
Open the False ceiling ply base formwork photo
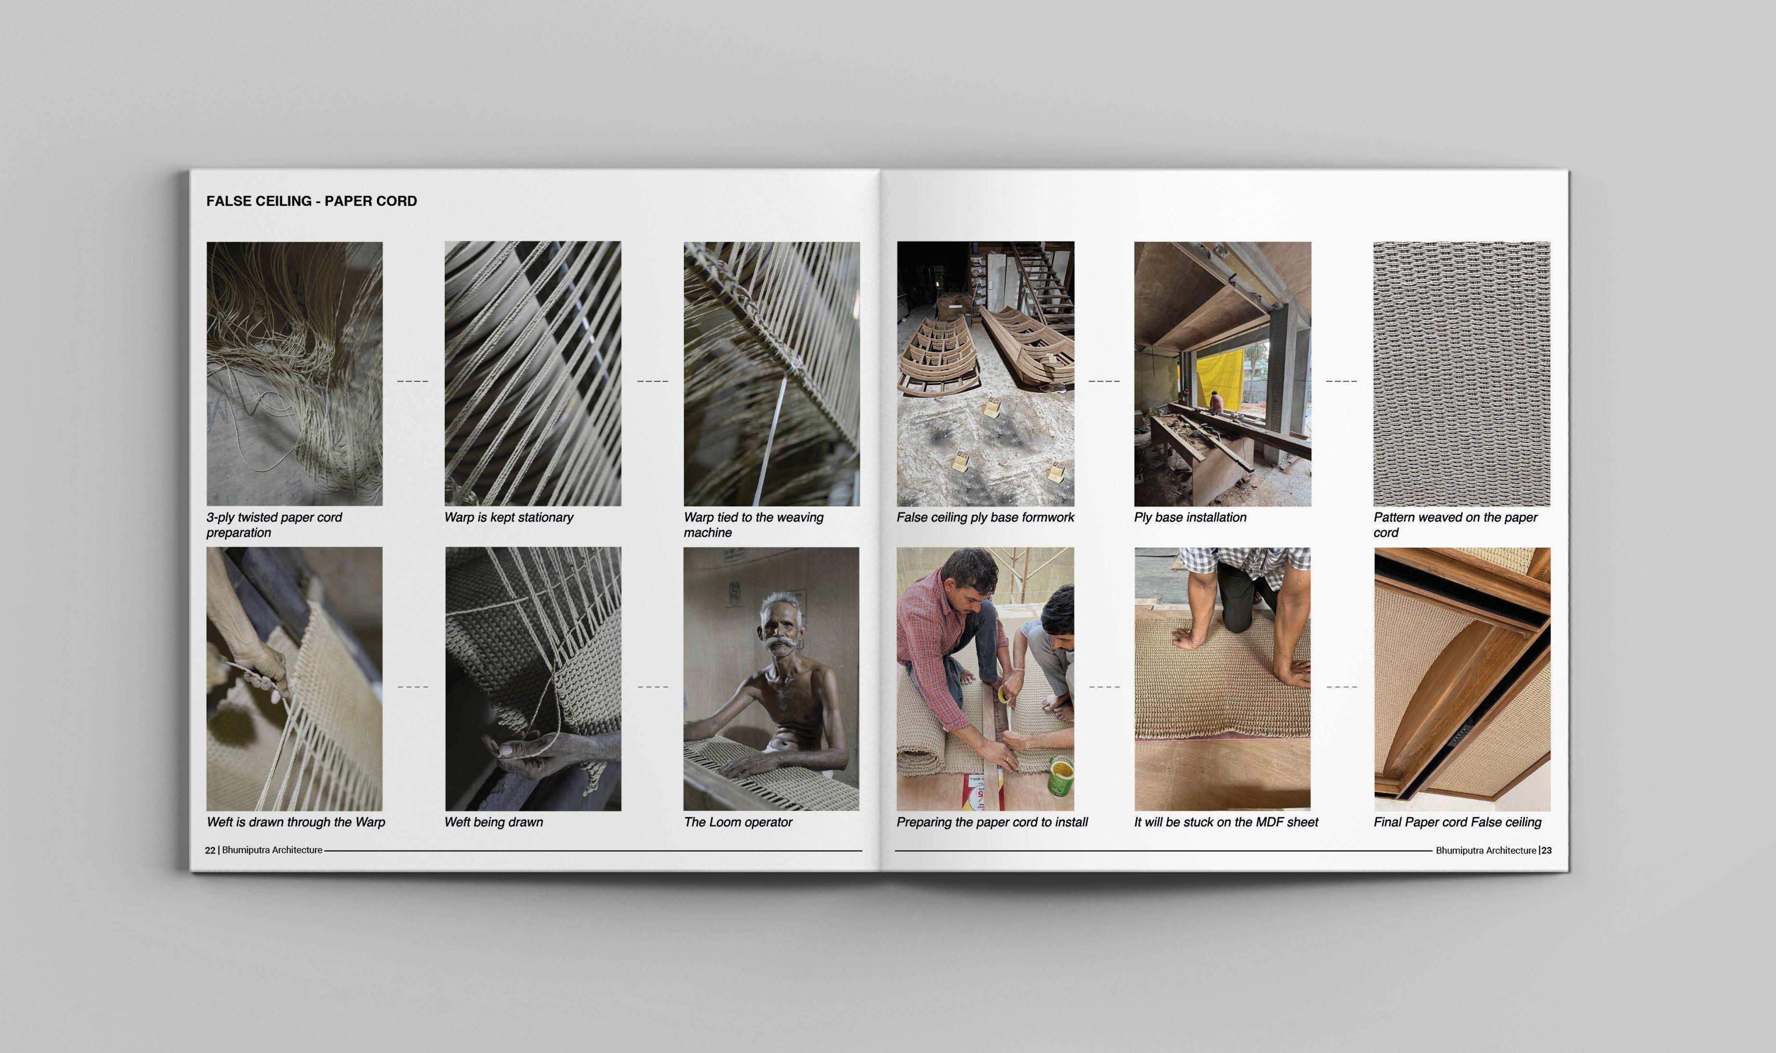pyautogui.click(x=985, y=373)
